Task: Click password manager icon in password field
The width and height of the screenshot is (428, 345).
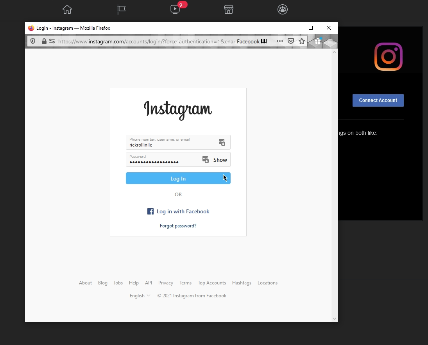Action: click(x=206, y=159)
